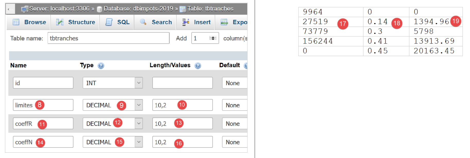Click the Structure tab icon
The image size is (470, 158).
[60, 22]
